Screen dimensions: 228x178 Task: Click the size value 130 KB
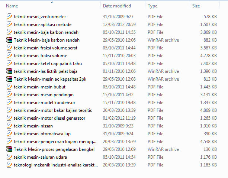pyautogui.click(x=210, y=149)
